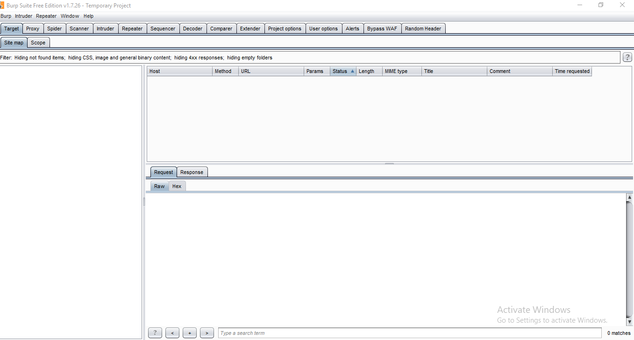
Task: Go to next search match
Action: coord(207,333)
